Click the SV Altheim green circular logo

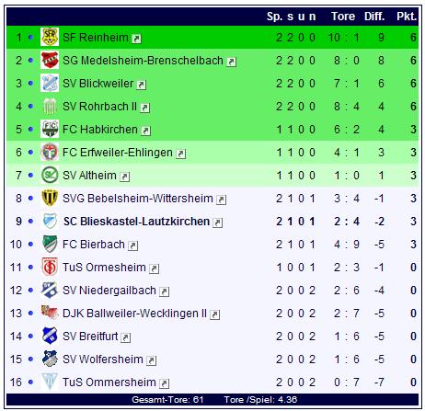50,175
